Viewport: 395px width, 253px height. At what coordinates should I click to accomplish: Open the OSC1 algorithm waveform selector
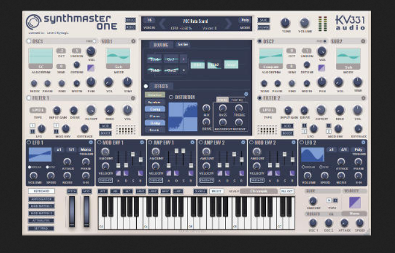click(x=40, y=58)
